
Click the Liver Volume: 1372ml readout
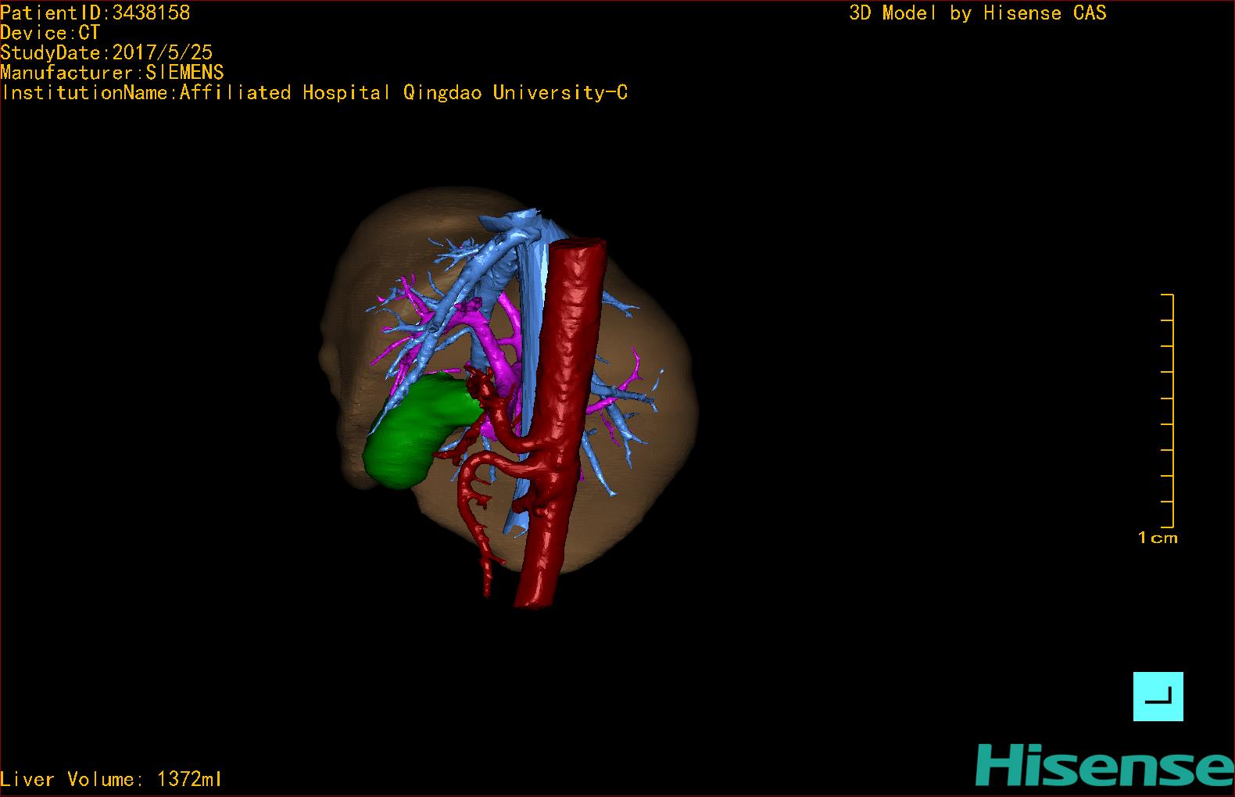[111, 779]
